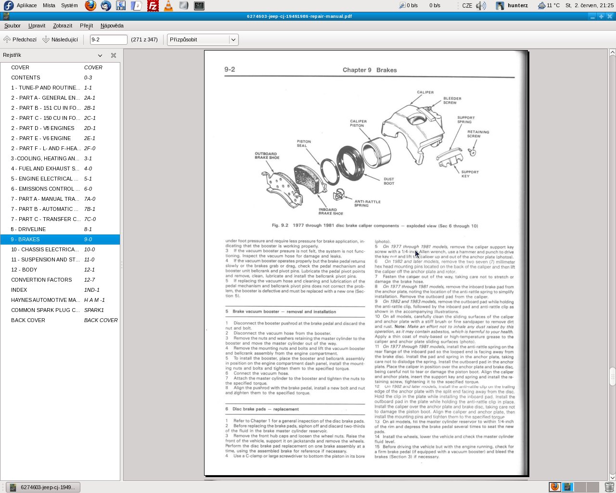Open the terminal launcher icon

coord(199,6)
